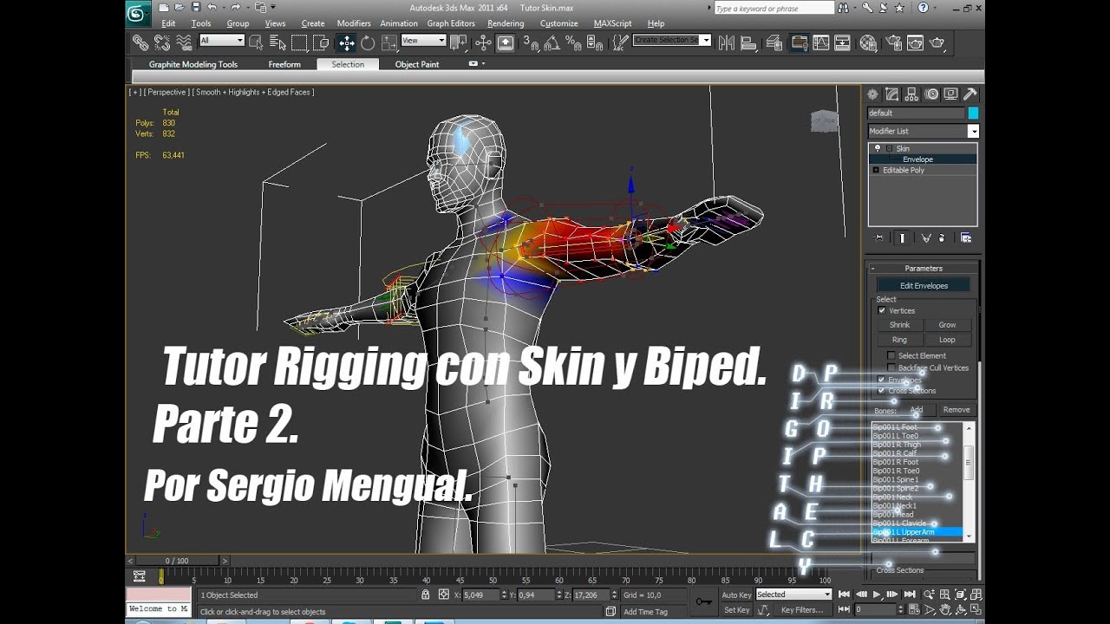Open the Material Editor icon
Viewport: 1110px width, 624px height.
click(x=868, y=42)
